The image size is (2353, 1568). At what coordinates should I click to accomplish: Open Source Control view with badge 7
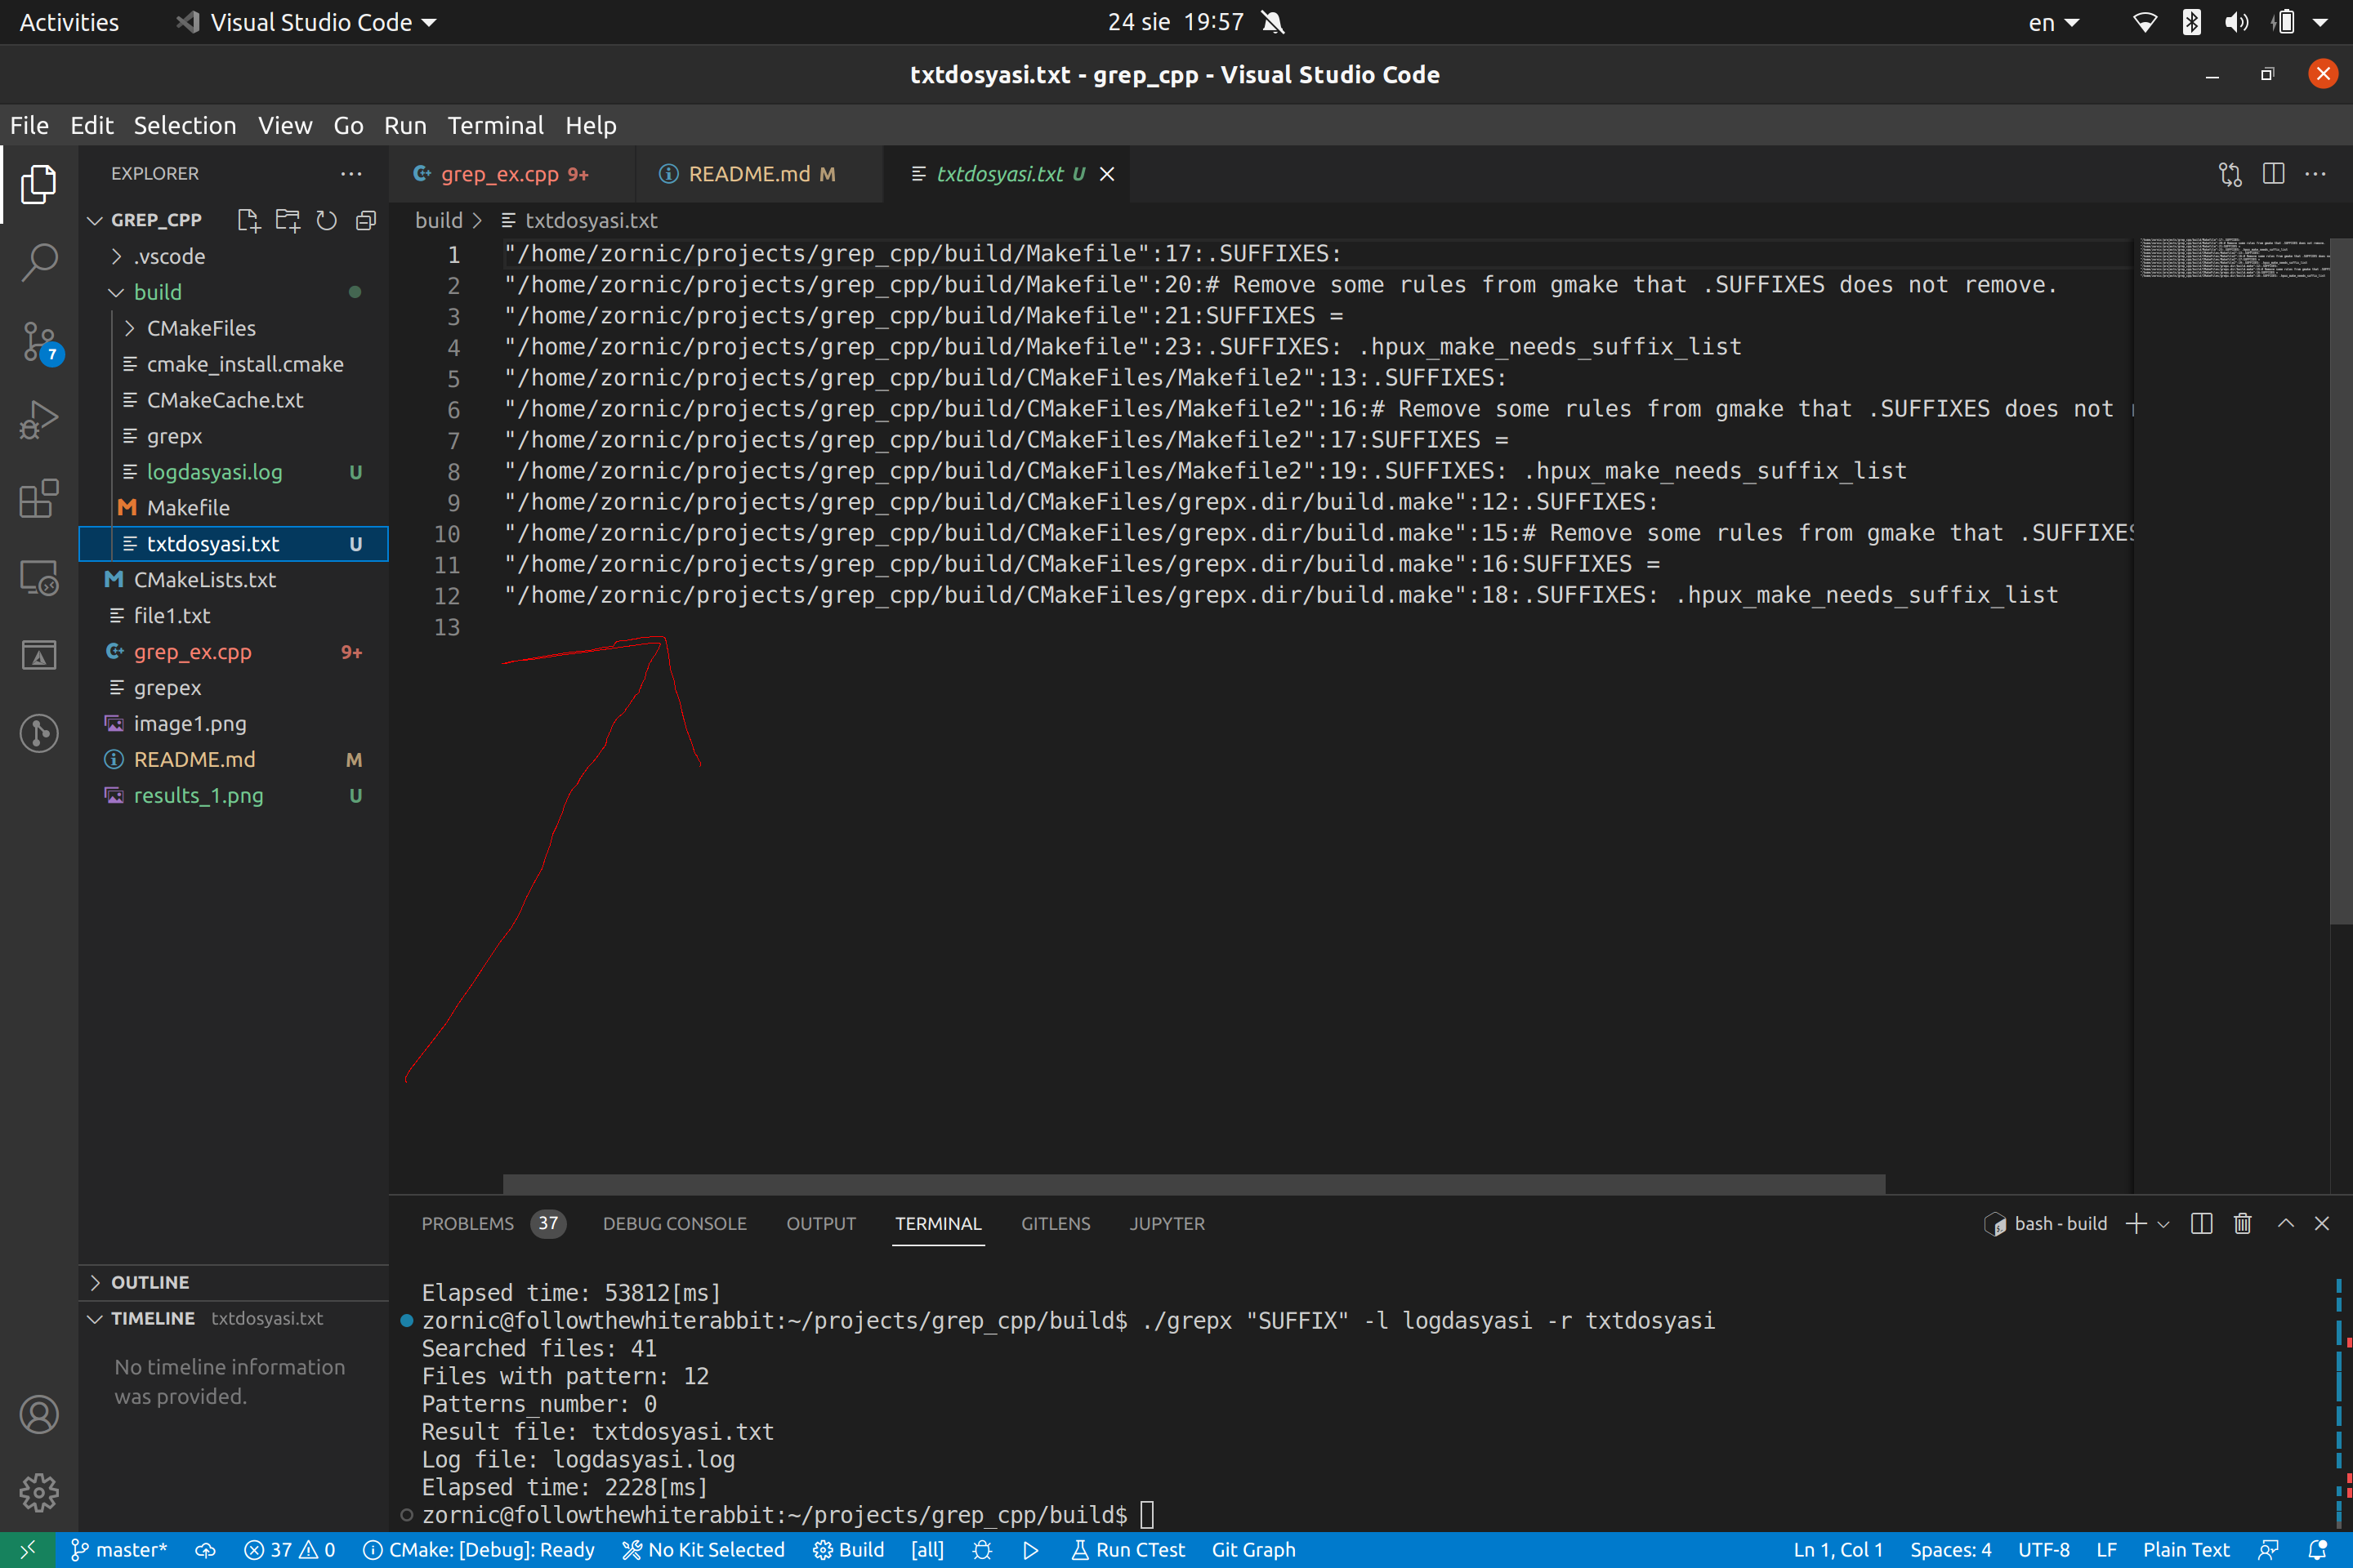tap(39, 341)
